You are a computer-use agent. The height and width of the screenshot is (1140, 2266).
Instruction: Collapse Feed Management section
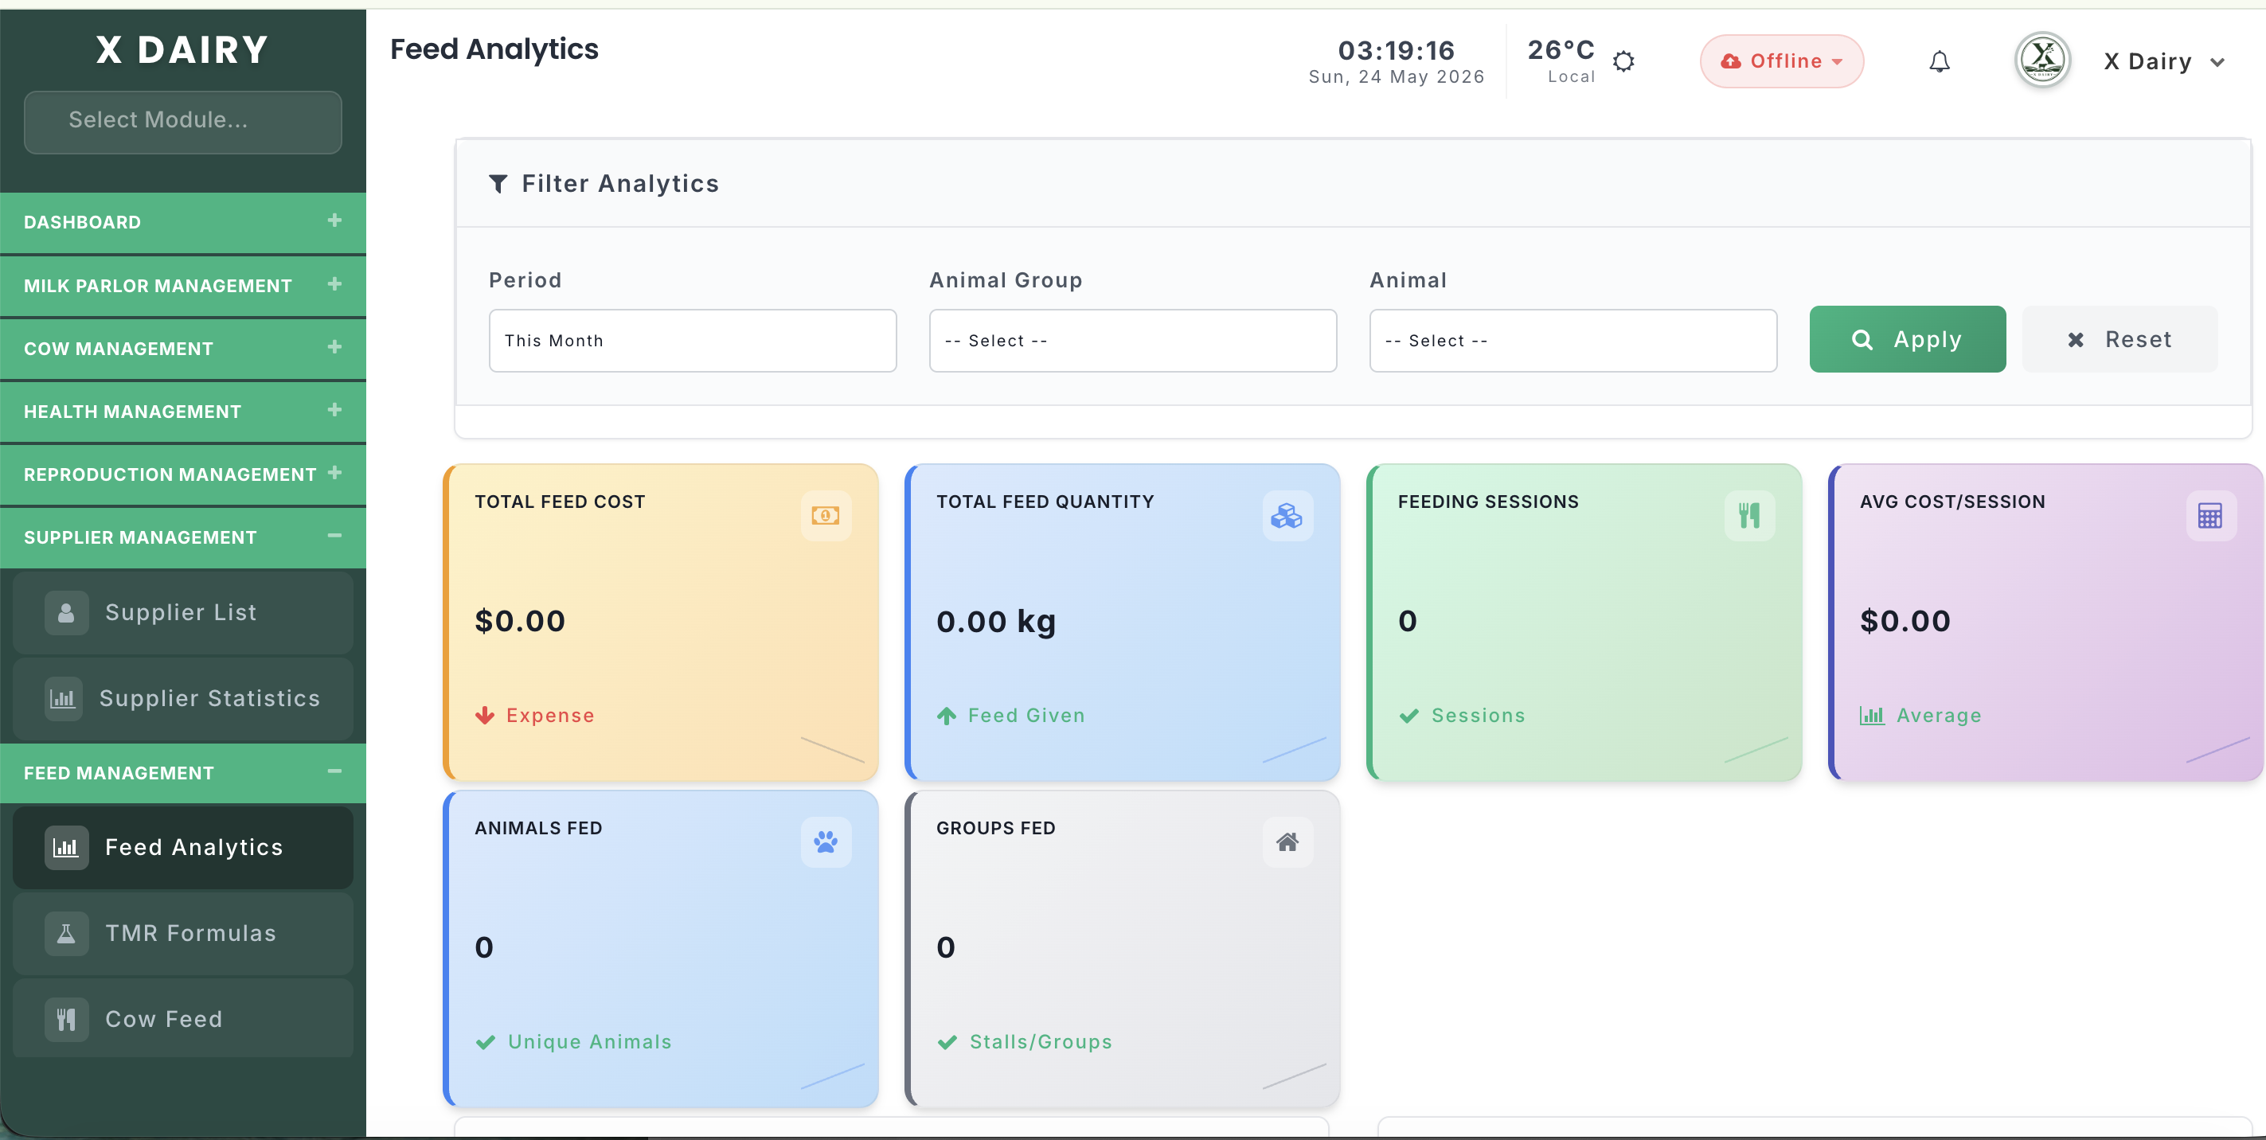[x=183, y=773]
